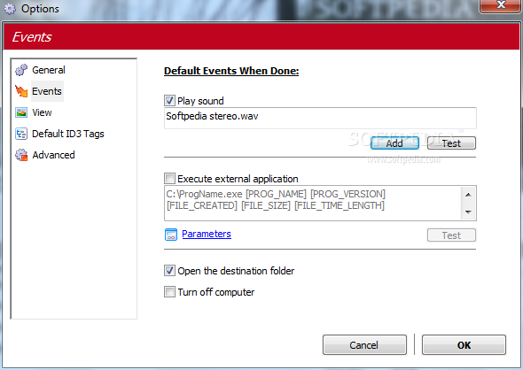Click the General gears icon in sidebar
The height and width of the screenshot is (370, 523).
(21, 70)
